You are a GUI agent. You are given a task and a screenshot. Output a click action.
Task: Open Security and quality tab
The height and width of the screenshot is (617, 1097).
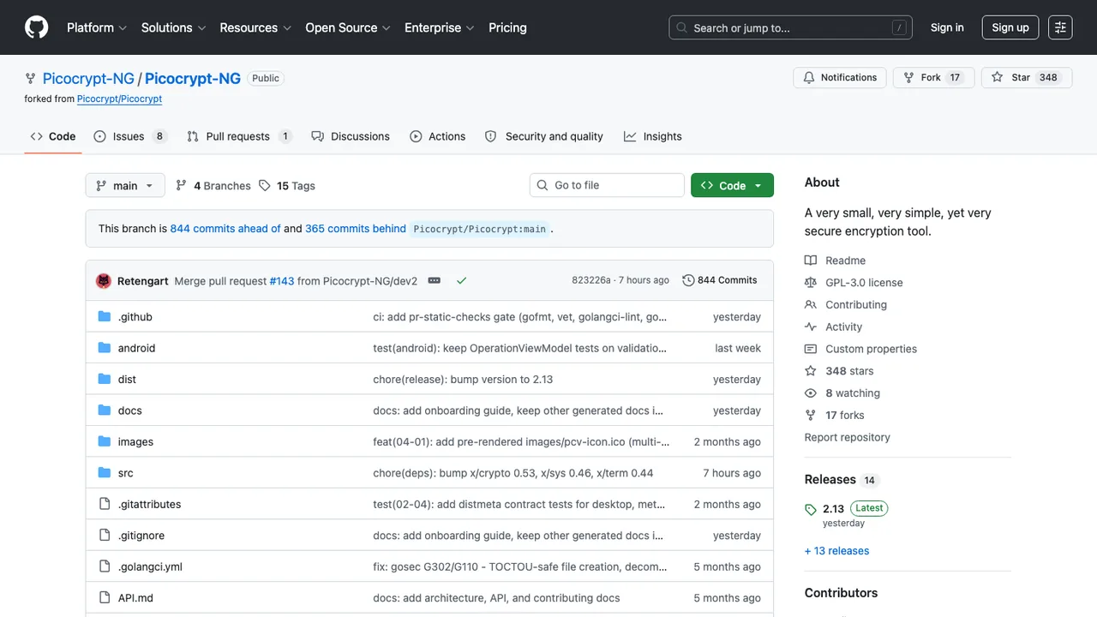544,136
